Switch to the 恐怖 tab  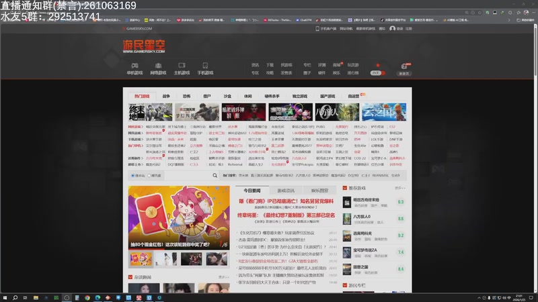pyautogui.click(x=187, y=96)
